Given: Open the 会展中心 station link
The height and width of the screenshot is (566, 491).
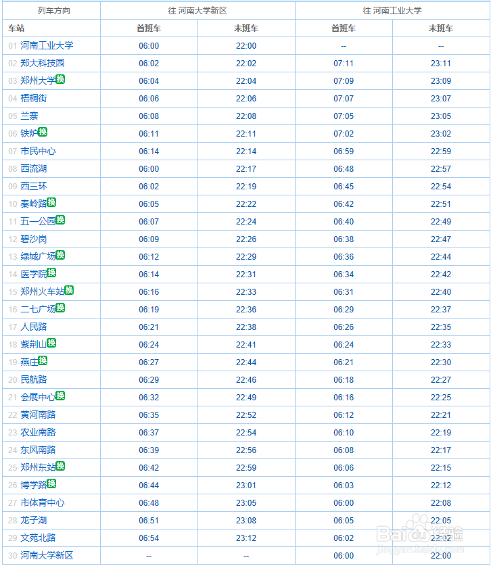Looking at the screenshot, I should coord(39,398).
